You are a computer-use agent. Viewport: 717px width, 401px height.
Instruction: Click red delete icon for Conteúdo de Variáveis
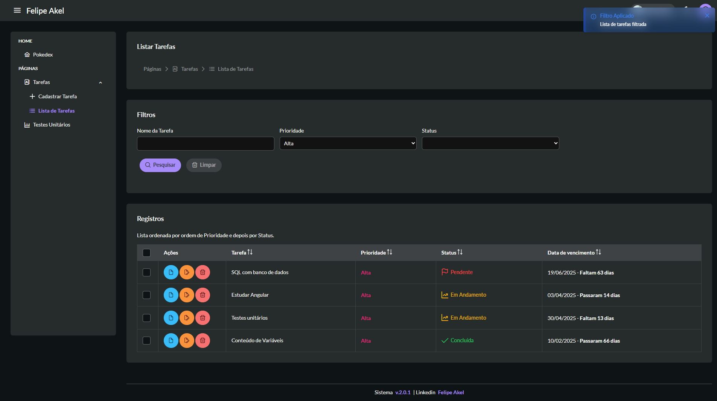[x=202, y=340]
